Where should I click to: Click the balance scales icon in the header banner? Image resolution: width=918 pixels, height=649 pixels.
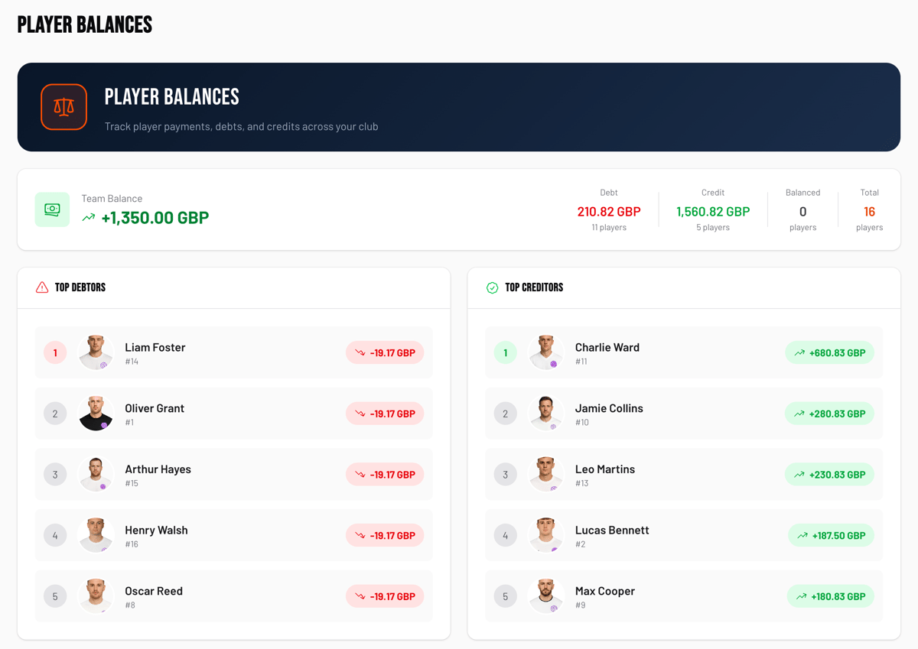pos(63,107)
